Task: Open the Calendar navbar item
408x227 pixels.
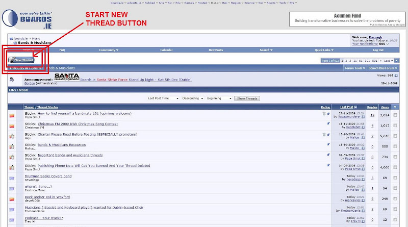Action: pyautogui.click(x=167, y=50)
